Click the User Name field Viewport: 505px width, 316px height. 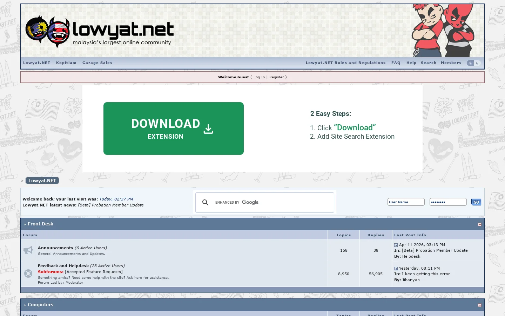[406, 202]
